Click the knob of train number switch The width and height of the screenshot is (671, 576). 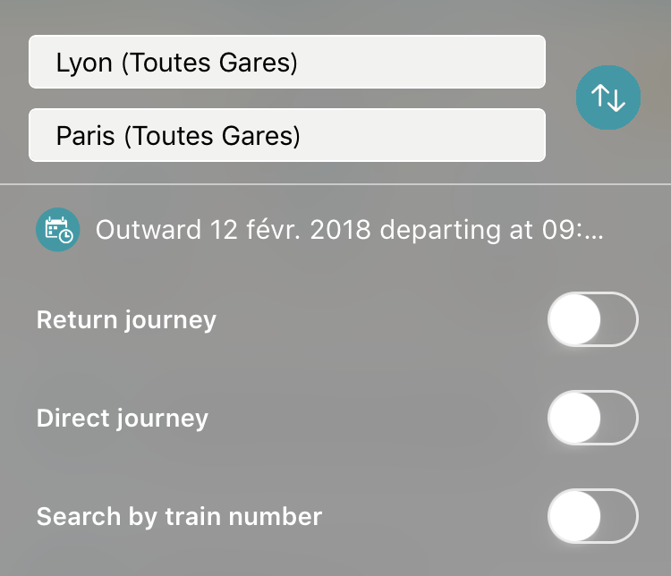574,516
